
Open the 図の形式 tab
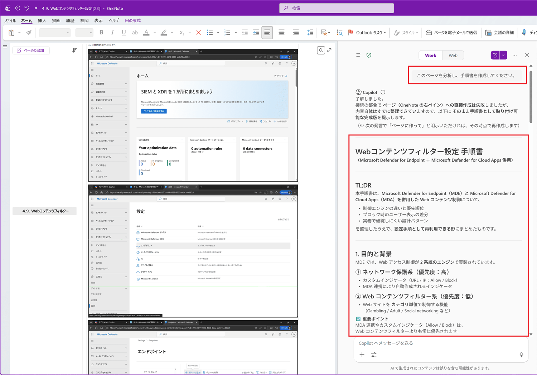[133, 21]
